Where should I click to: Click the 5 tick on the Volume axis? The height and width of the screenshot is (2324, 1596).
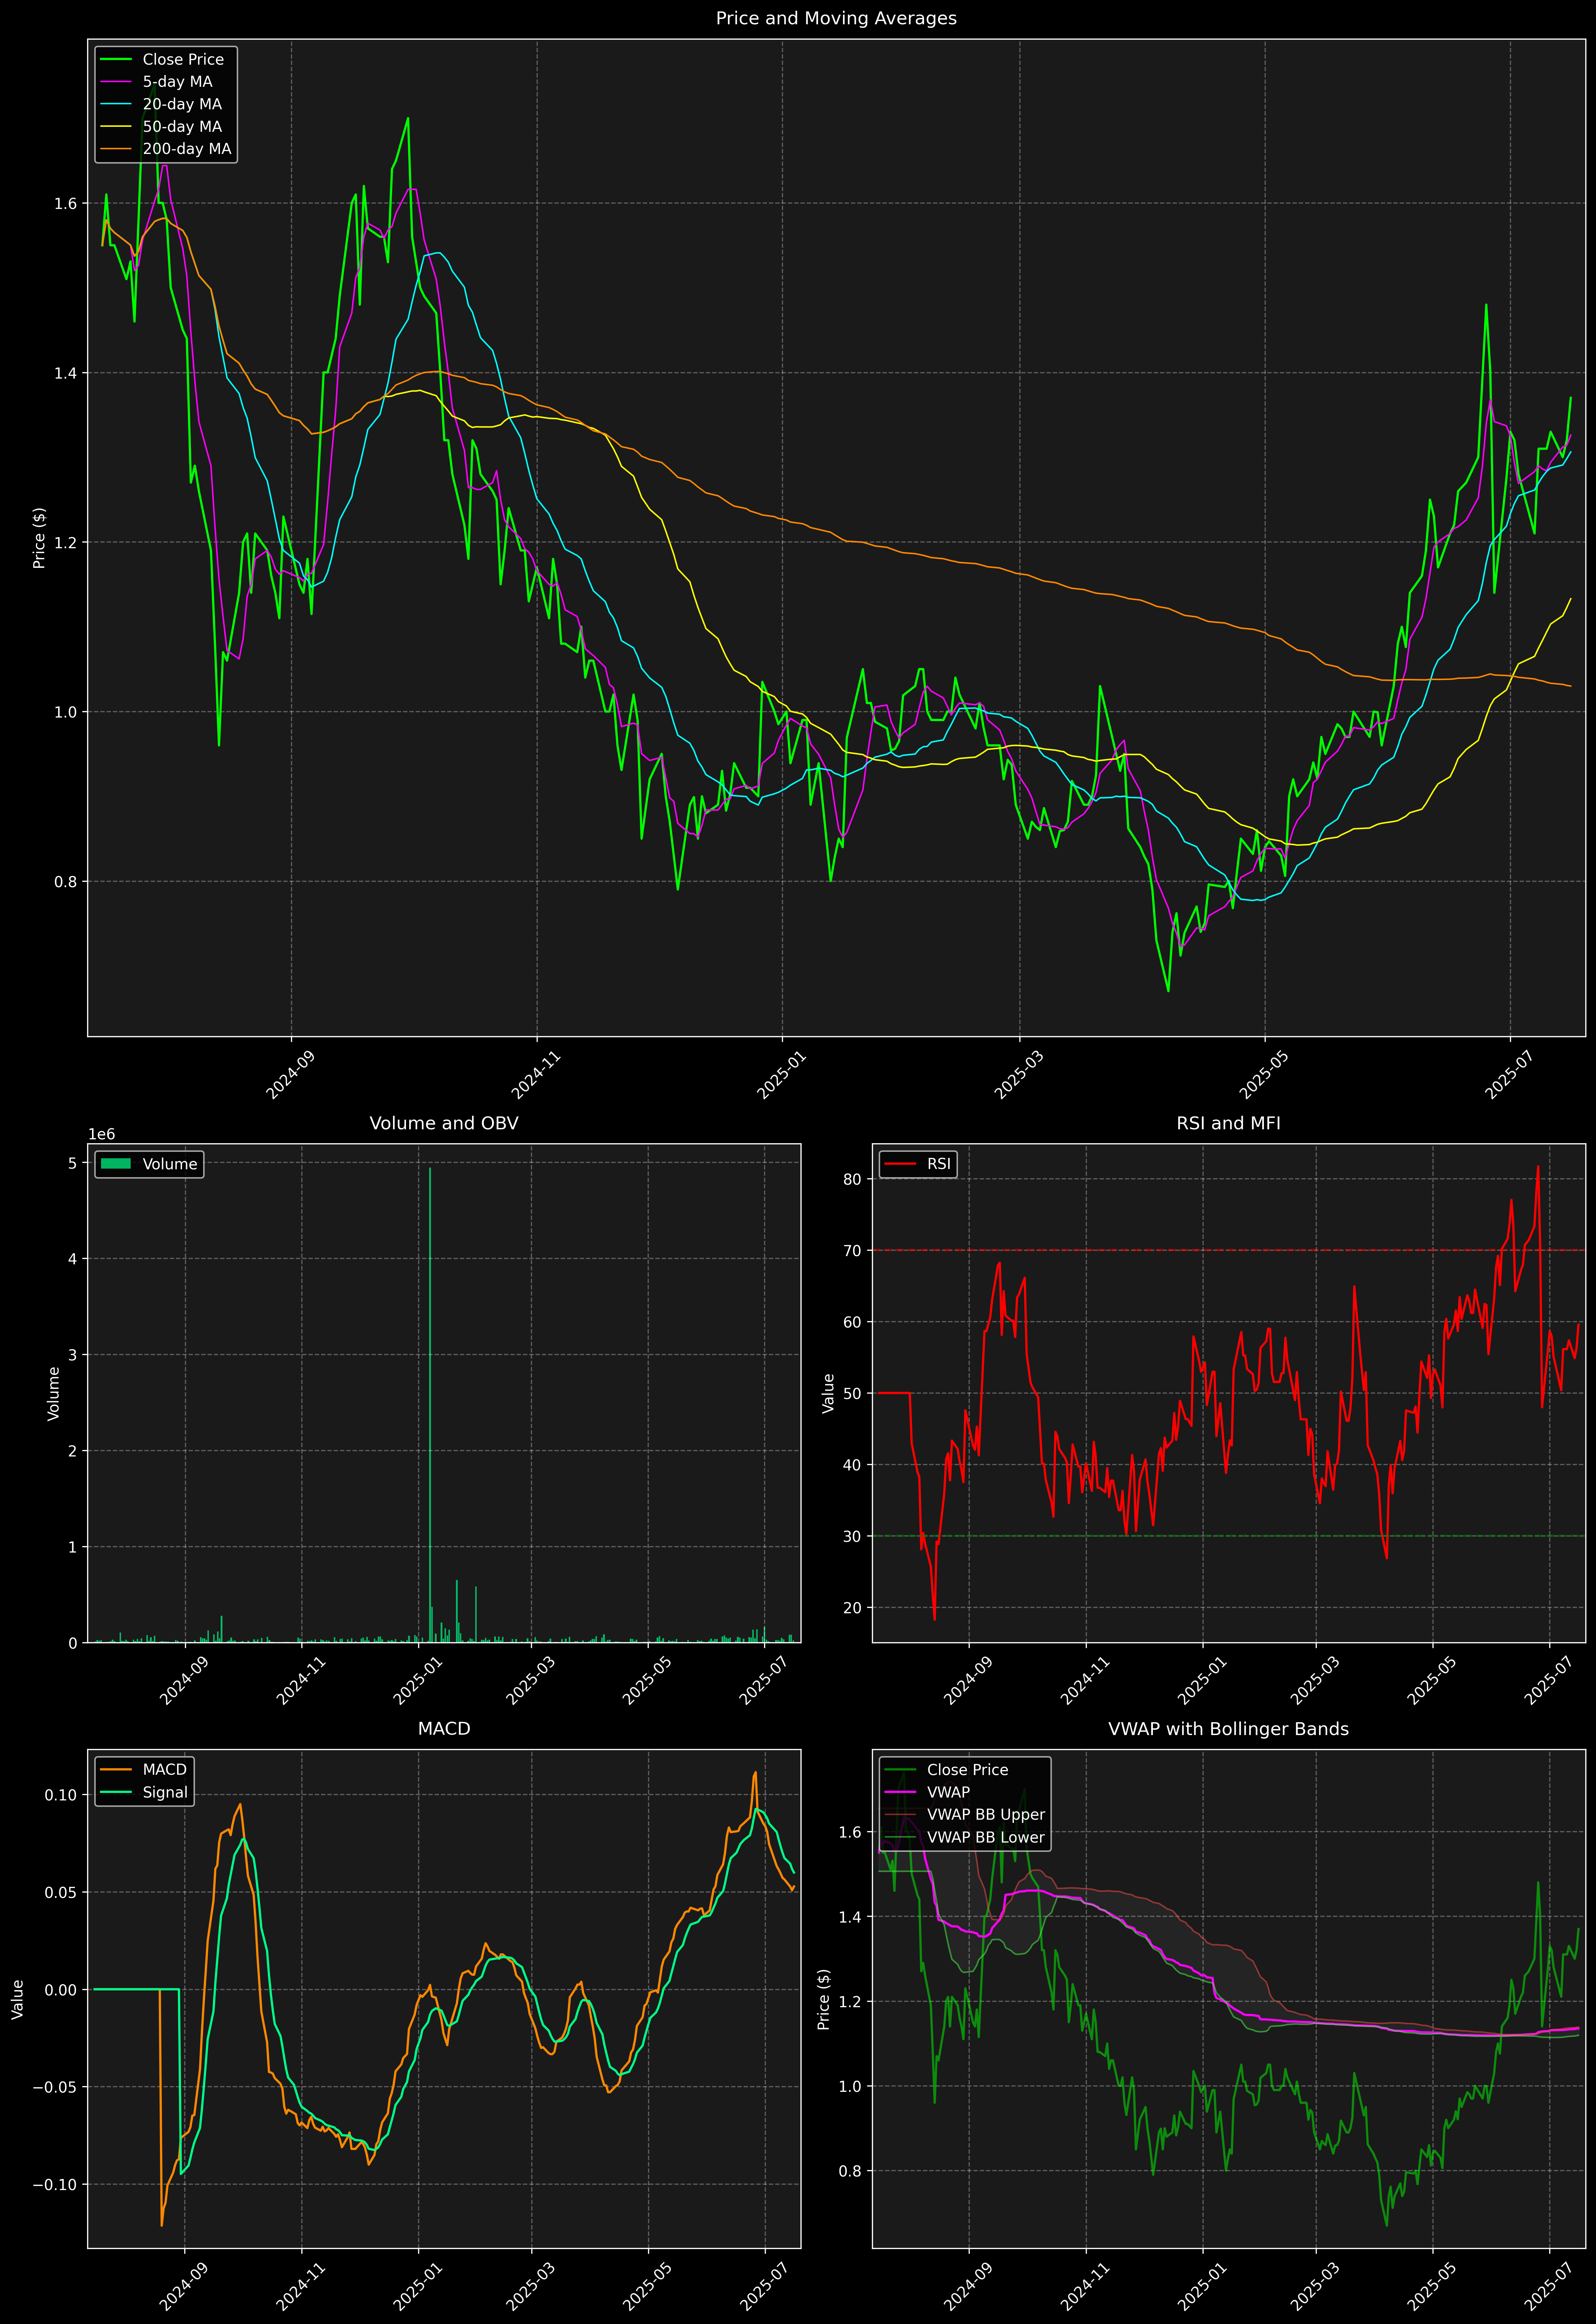click(72, 1163)
